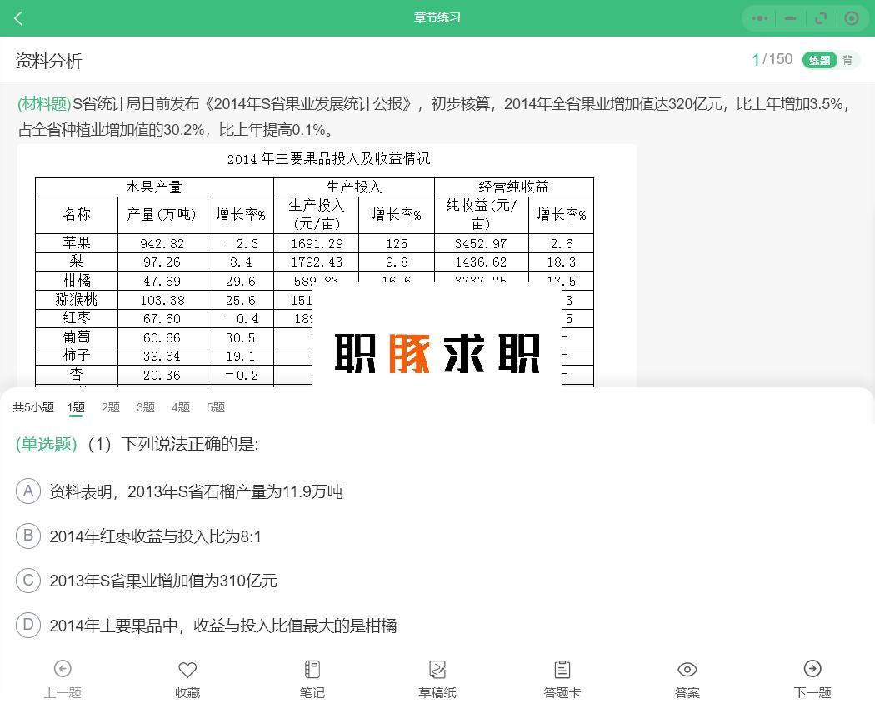Click the fullscreen expand icon at top right
The height and width of the screenshot is (703, 875).
pyautogui.click(x=821, y=17)
